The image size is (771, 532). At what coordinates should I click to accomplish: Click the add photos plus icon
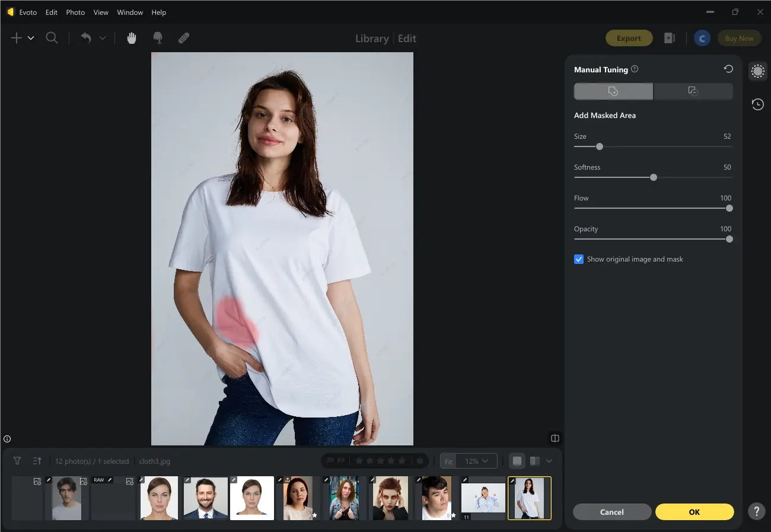click(17, 38)
